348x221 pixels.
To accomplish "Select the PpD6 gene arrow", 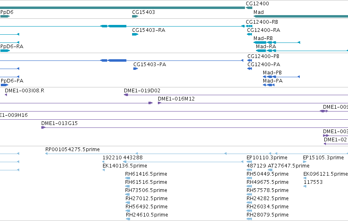I will (x=5, y=16).
